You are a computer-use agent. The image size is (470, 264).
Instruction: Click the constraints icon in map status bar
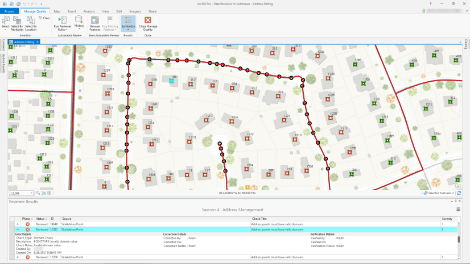[x=44, y=193]
